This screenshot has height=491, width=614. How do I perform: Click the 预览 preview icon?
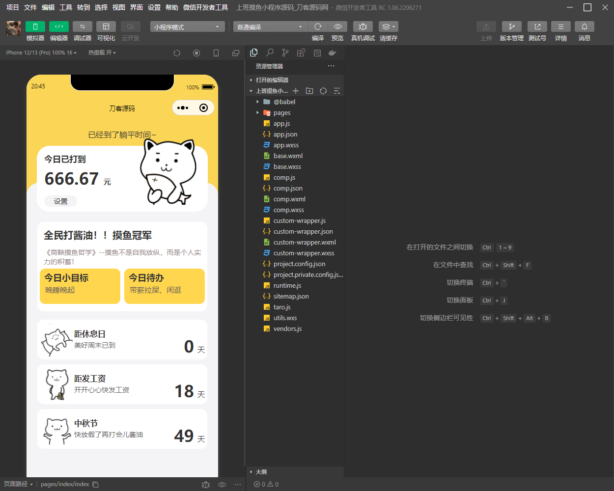click(337, 27)
